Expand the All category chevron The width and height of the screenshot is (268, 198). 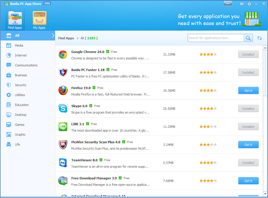click(53, 36)
